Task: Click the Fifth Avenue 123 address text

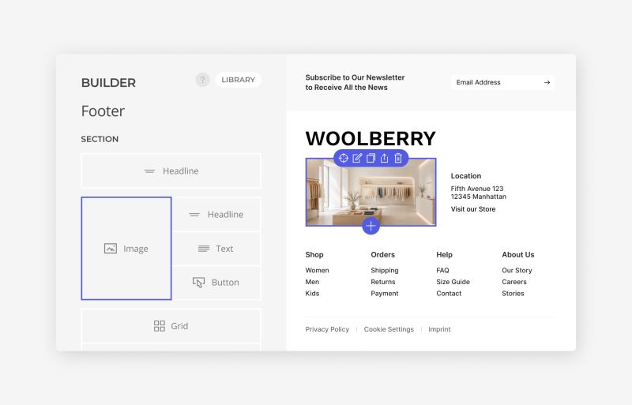Action: click(x=477, y=189)
